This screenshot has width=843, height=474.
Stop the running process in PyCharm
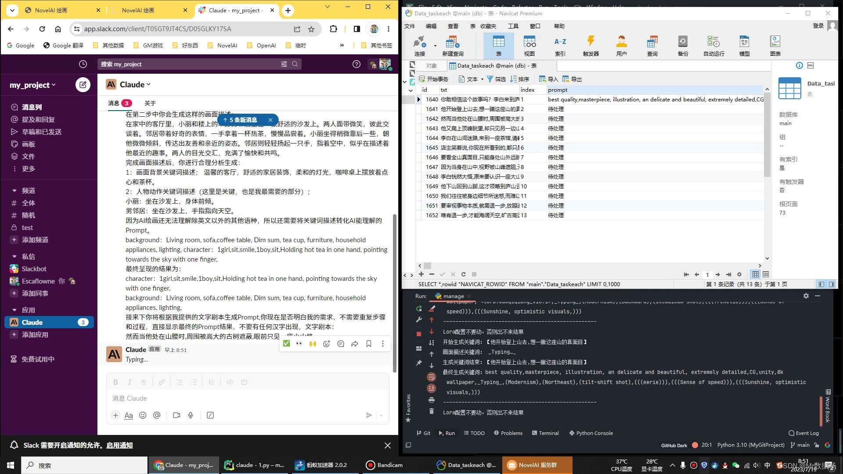pyautogui.click(x=418, y=334)
